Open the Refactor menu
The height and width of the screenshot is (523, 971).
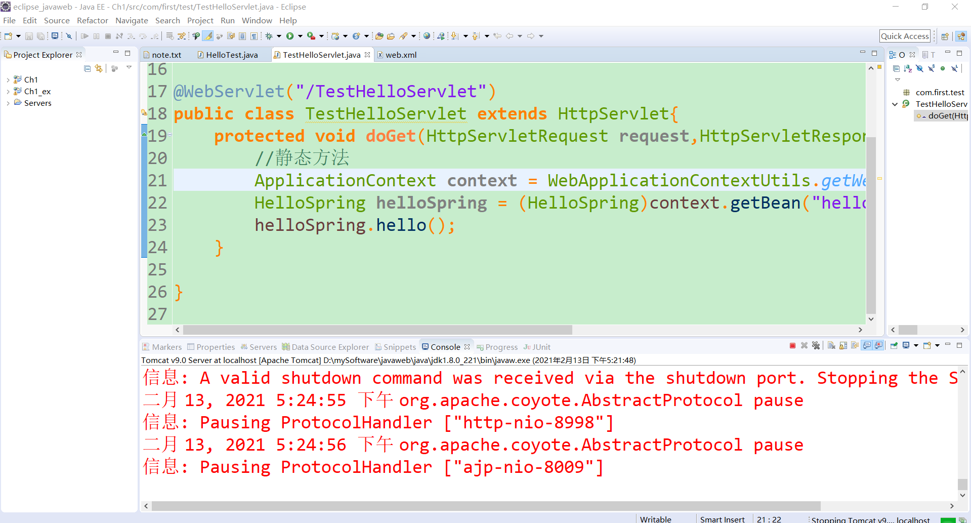tap(92, 20)
